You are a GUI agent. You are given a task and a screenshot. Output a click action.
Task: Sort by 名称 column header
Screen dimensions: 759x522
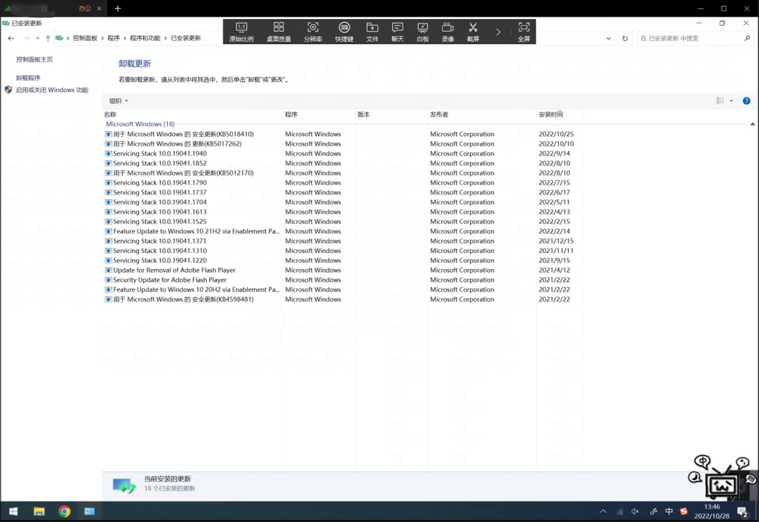click(x=192, y=115)
